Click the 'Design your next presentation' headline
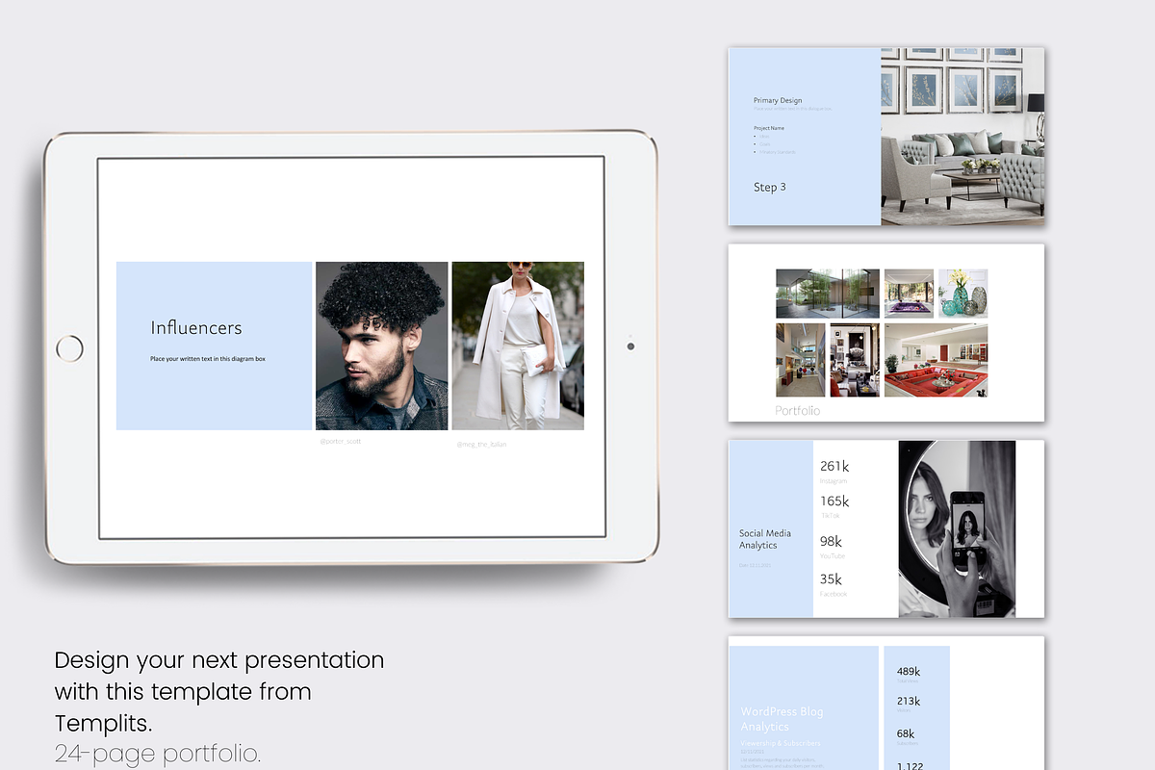This screenshot has width=1155, height=770. 219,660
